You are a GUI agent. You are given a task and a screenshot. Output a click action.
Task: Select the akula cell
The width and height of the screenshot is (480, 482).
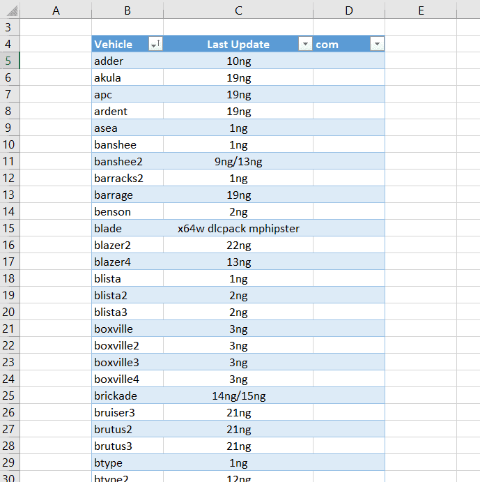click(x=127, y=77)
